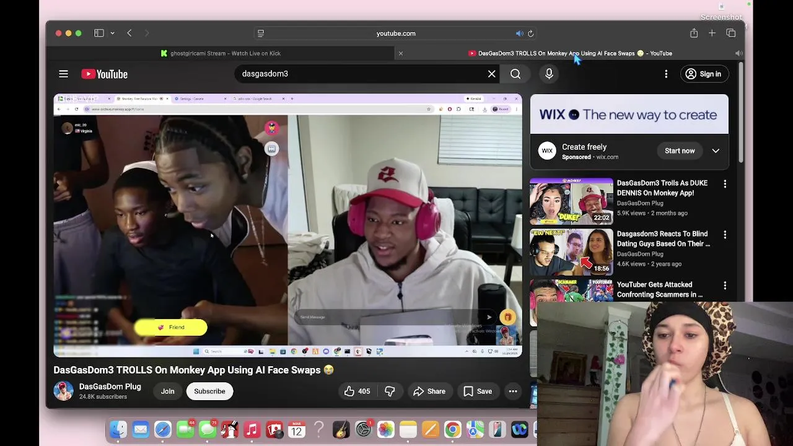This screenshot has height=446, width=793.
Task: Open DasGasDom Plug channel avatar
Action: point(63,391)
